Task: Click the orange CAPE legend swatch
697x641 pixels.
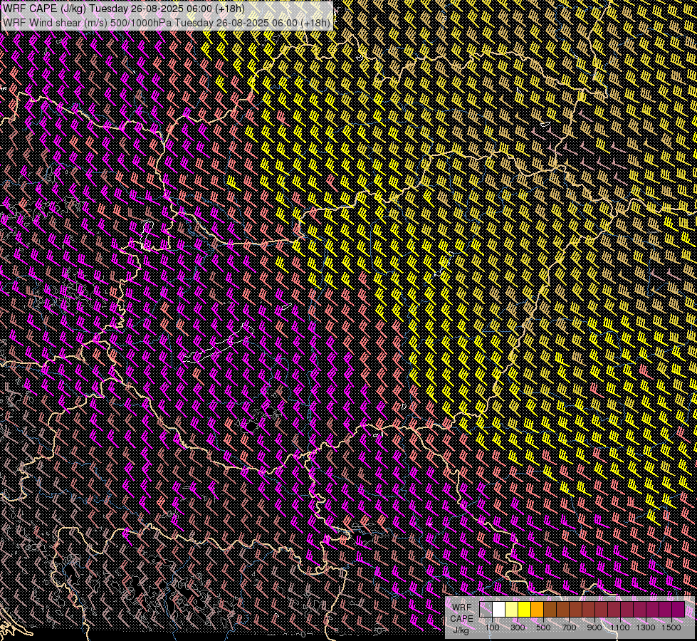Action: tap(537, 610)
